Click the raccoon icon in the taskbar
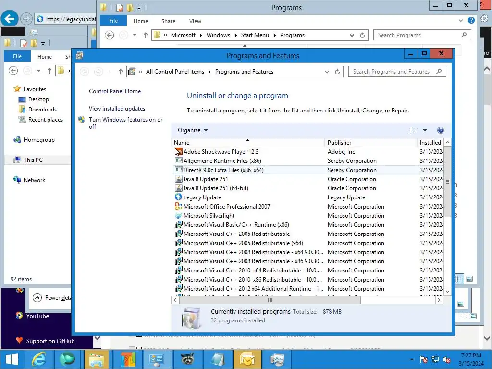The width and height of the screenshot is (492, 369). (x=187, y=359)
